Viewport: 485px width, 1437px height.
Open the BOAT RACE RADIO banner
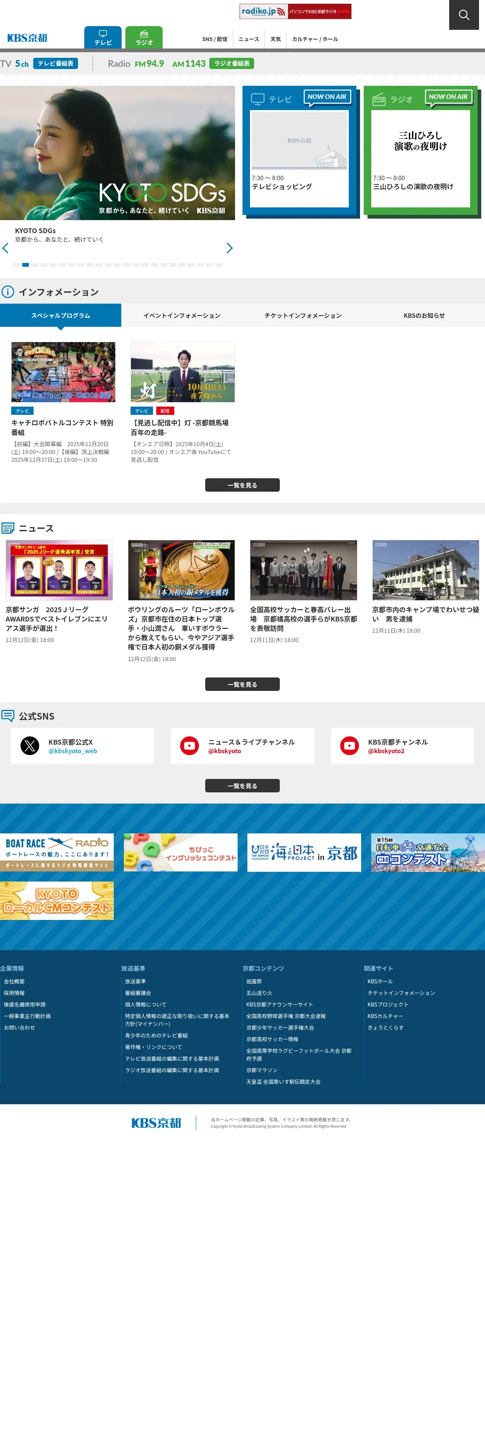click(x=57, y=852)
